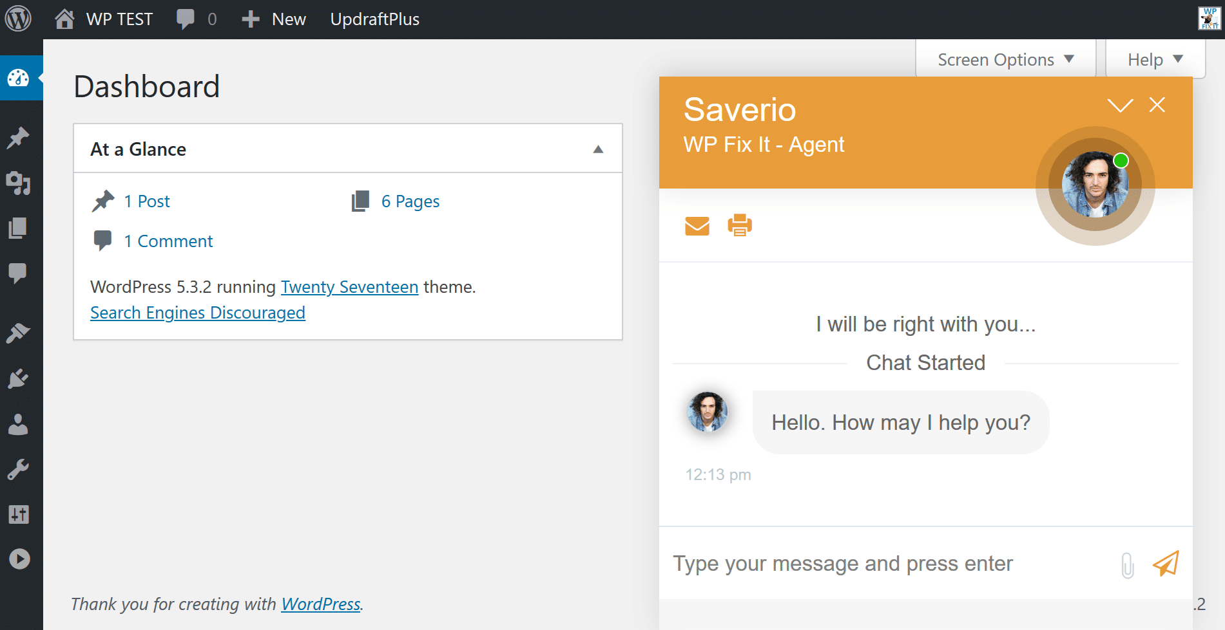The image size is (1225, 630).
Task: Open Users sidebar icon
Action: tap(18, 424)
